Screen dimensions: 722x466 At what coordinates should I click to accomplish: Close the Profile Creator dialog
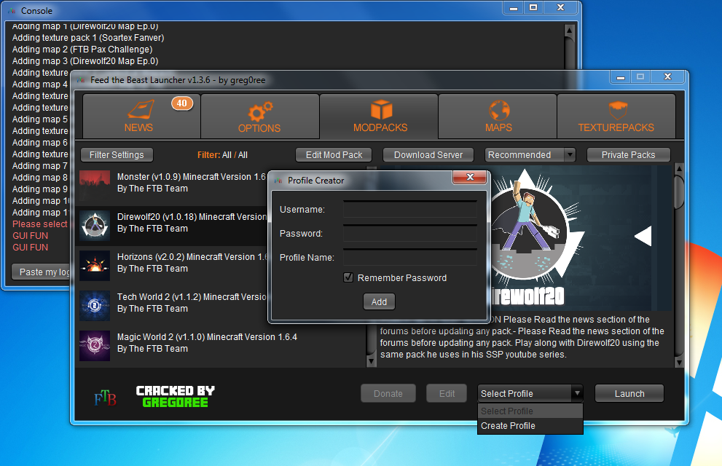tap(470, 177)
